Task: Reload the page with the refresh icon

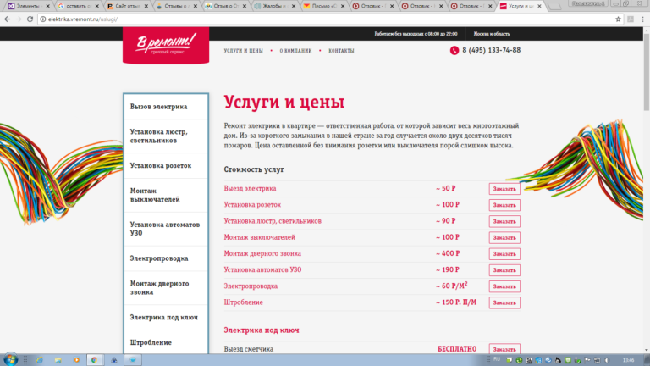Action: (30, 19)
